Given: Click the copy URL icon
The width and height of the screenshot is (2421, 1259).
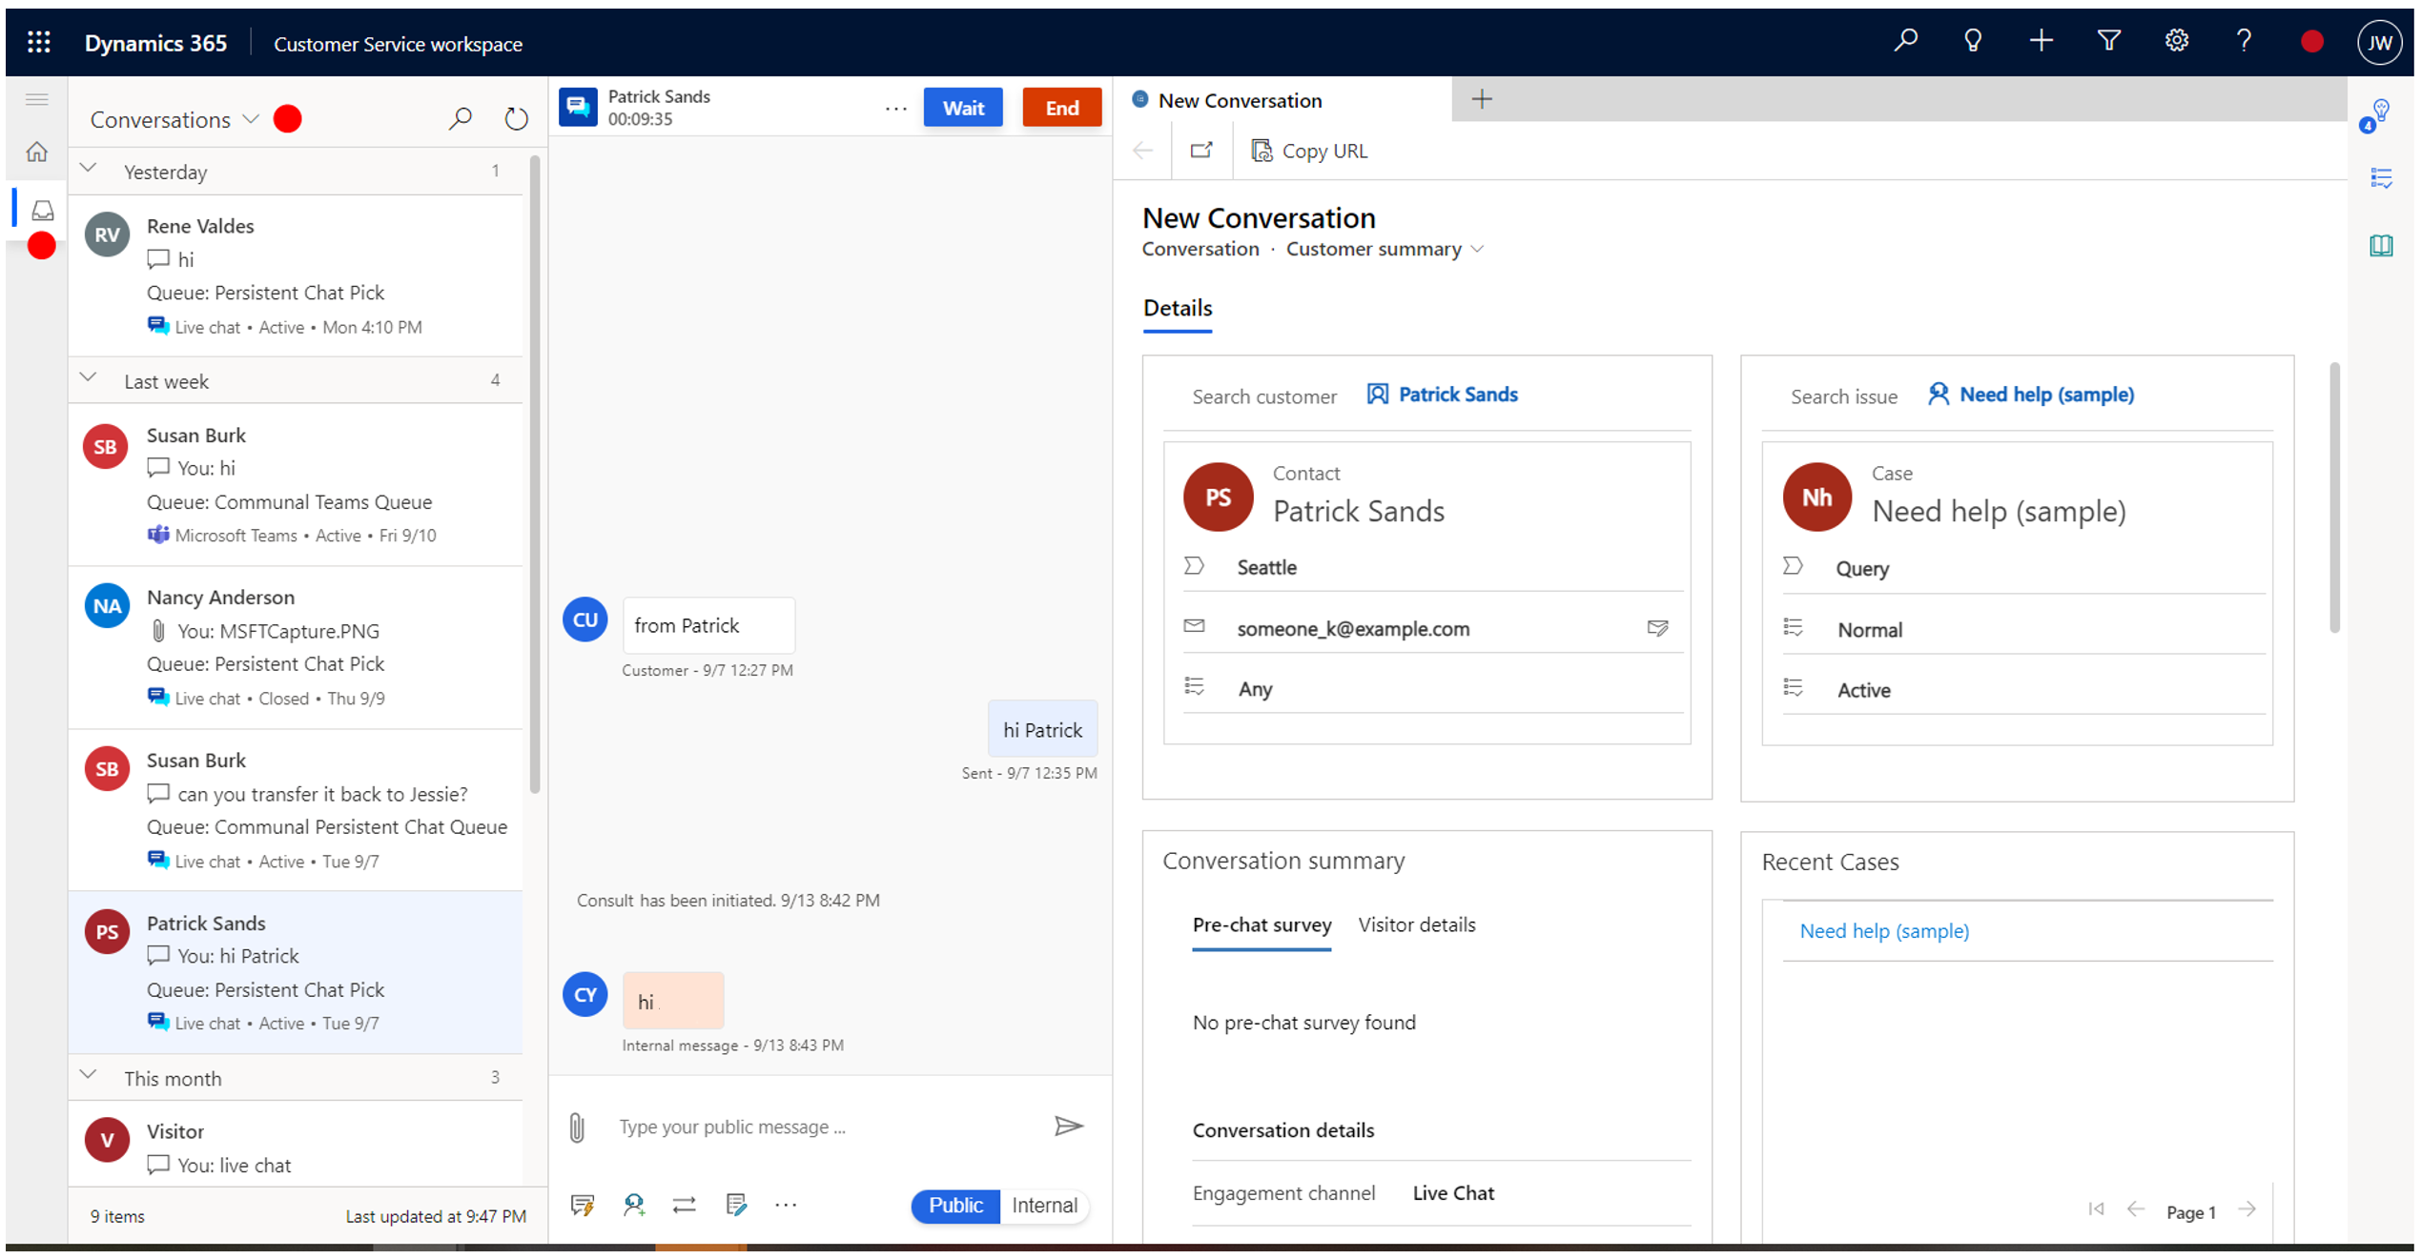Looking at the screenshot, I should 1262,151.
